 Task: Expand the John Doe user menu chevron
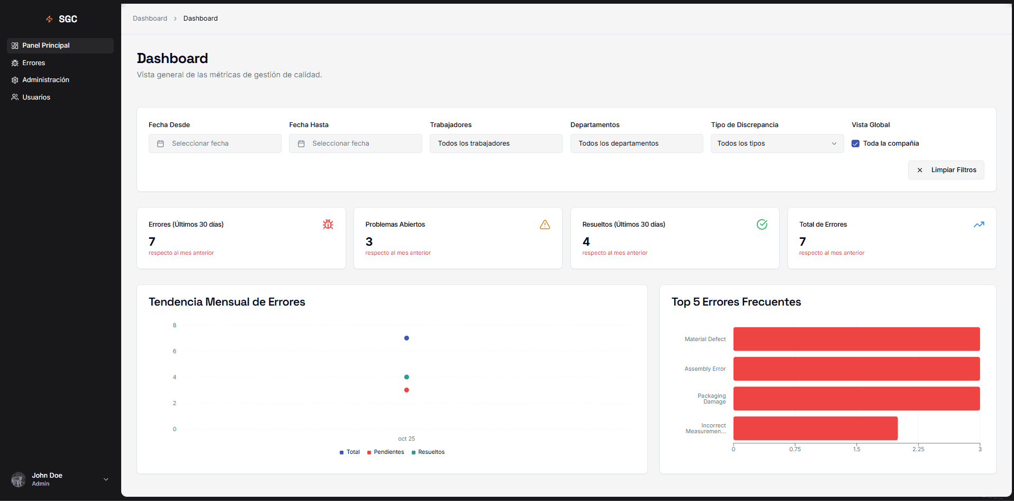coord(106,479)
